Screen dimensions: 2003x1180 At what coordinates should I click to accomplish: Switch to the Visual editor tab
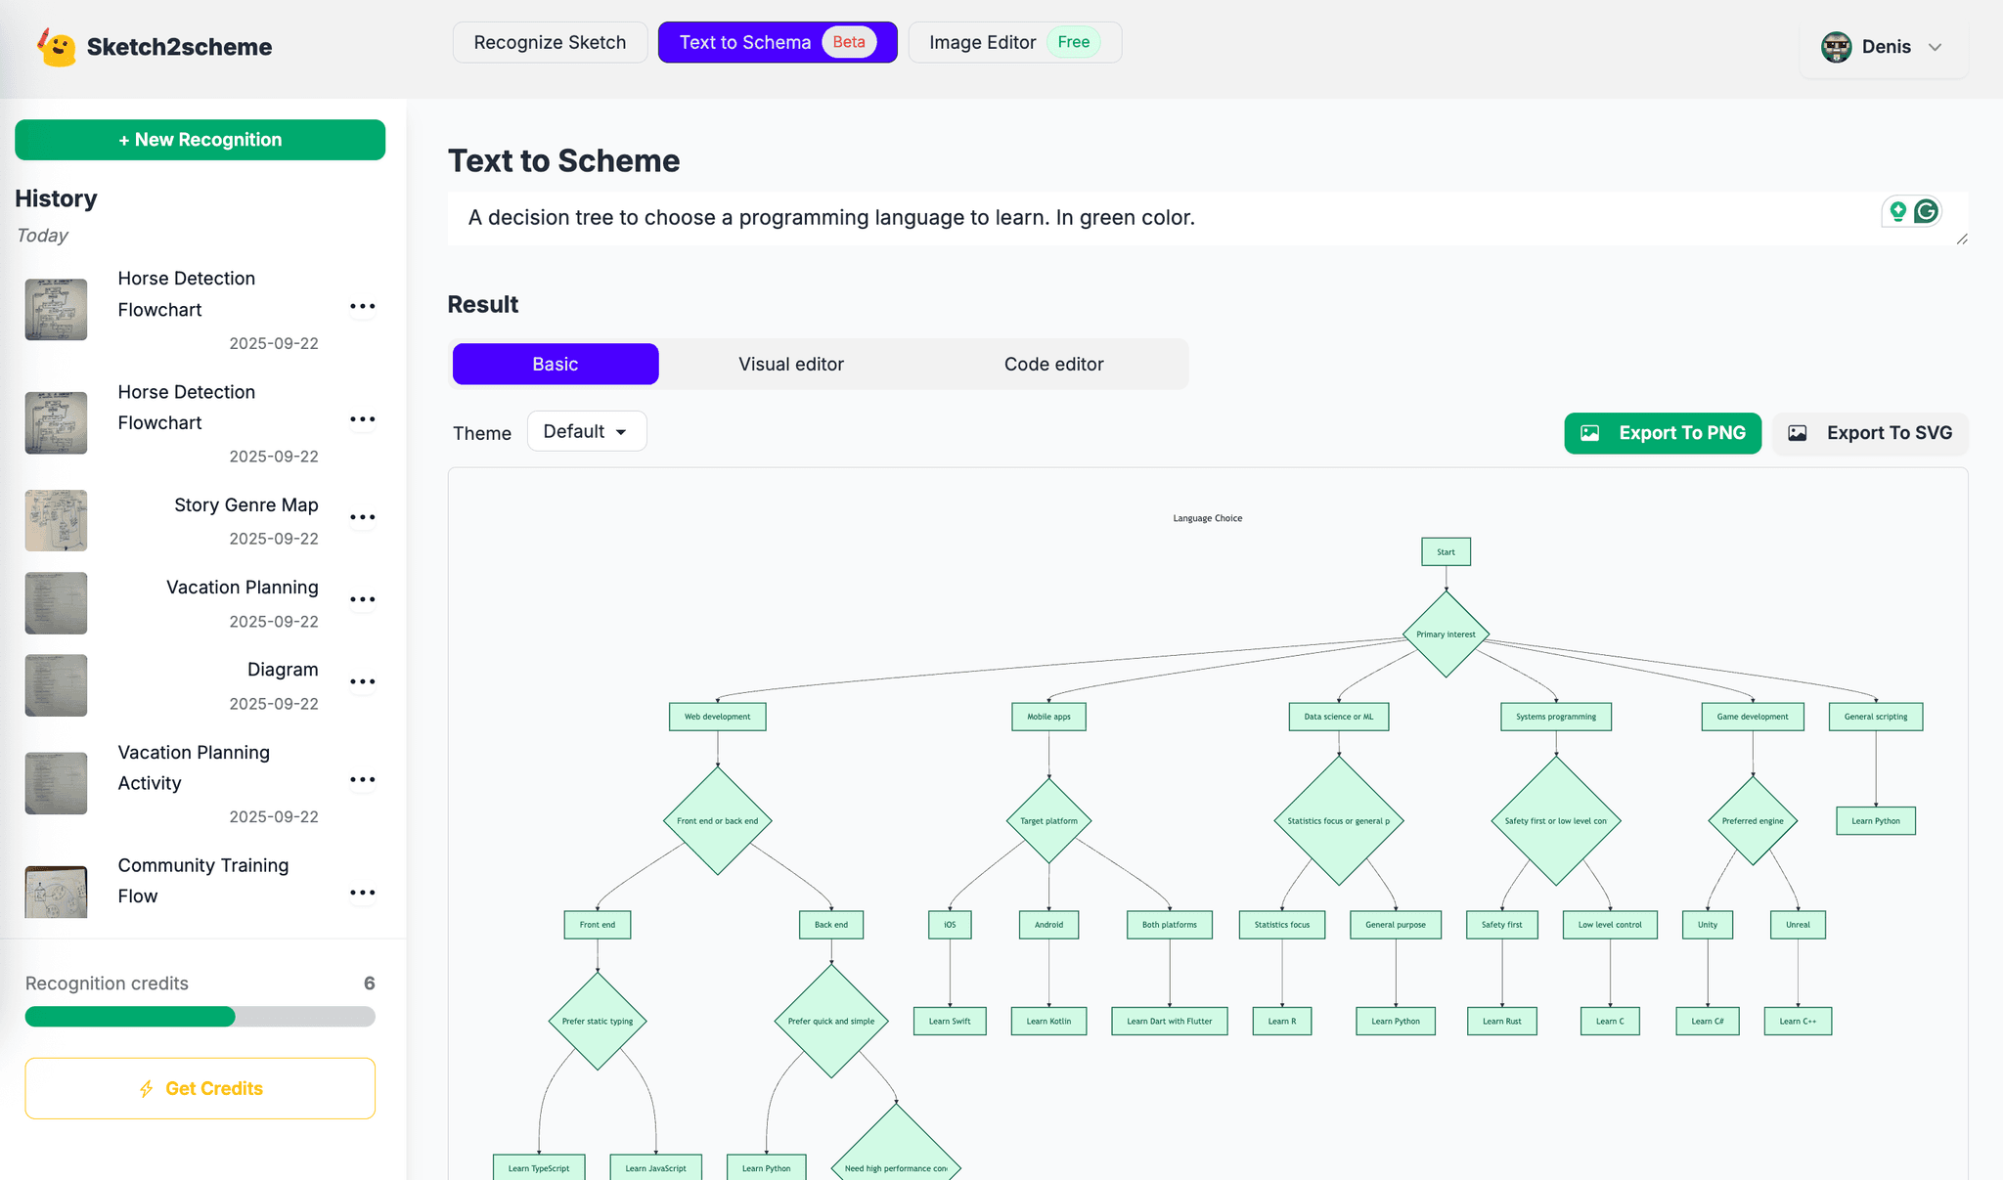coord(790,364)
